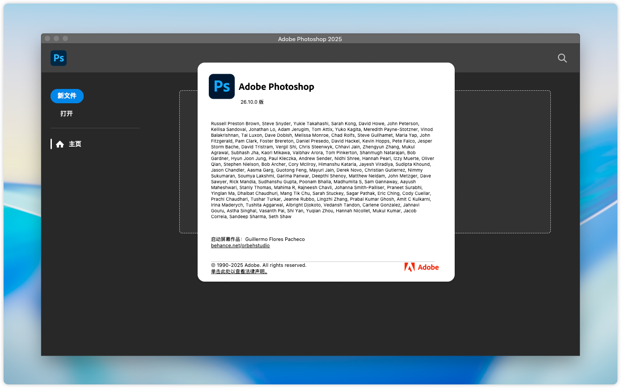
Task: Click the "Adobe Photoshop" heading in the About dialog
Action: point(276,87)
